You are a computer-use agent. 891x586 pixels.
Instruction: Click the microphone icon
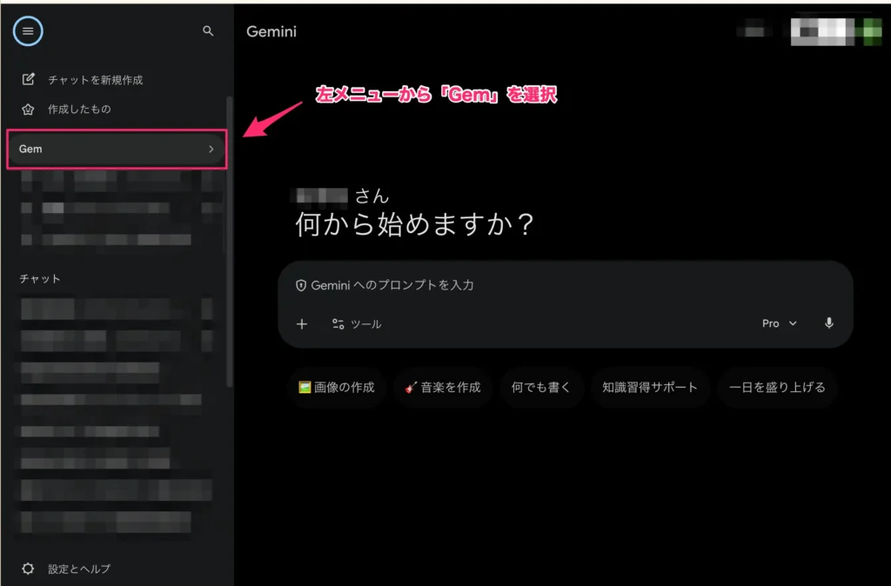pyautogui.click(x=829, y=323)
